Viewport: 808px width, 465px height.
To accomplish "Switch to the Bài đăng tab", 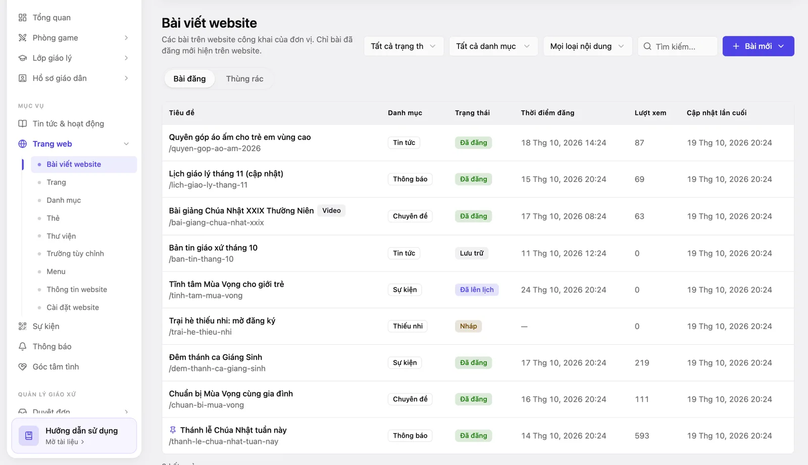I will [x=189, y=79].
